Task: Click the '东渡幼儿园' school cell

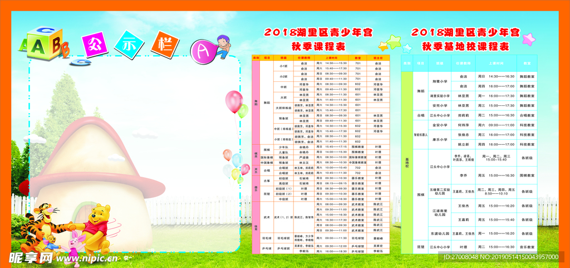Action: (x=440, y=233)
